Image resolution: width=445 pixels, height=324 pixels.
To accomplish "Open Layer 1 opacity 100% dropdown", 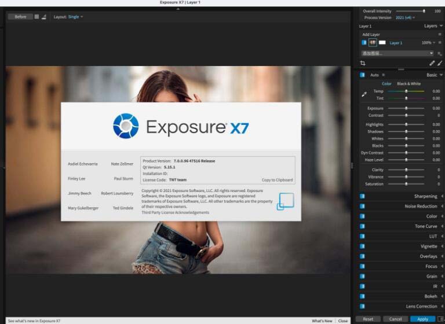I will [x=428, y=42].
